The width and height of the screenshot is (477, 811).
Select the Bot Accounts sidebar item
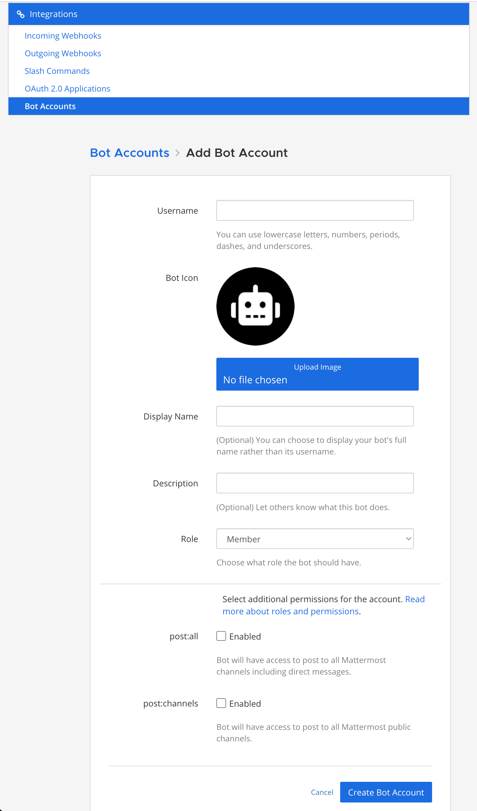[238, 106]
